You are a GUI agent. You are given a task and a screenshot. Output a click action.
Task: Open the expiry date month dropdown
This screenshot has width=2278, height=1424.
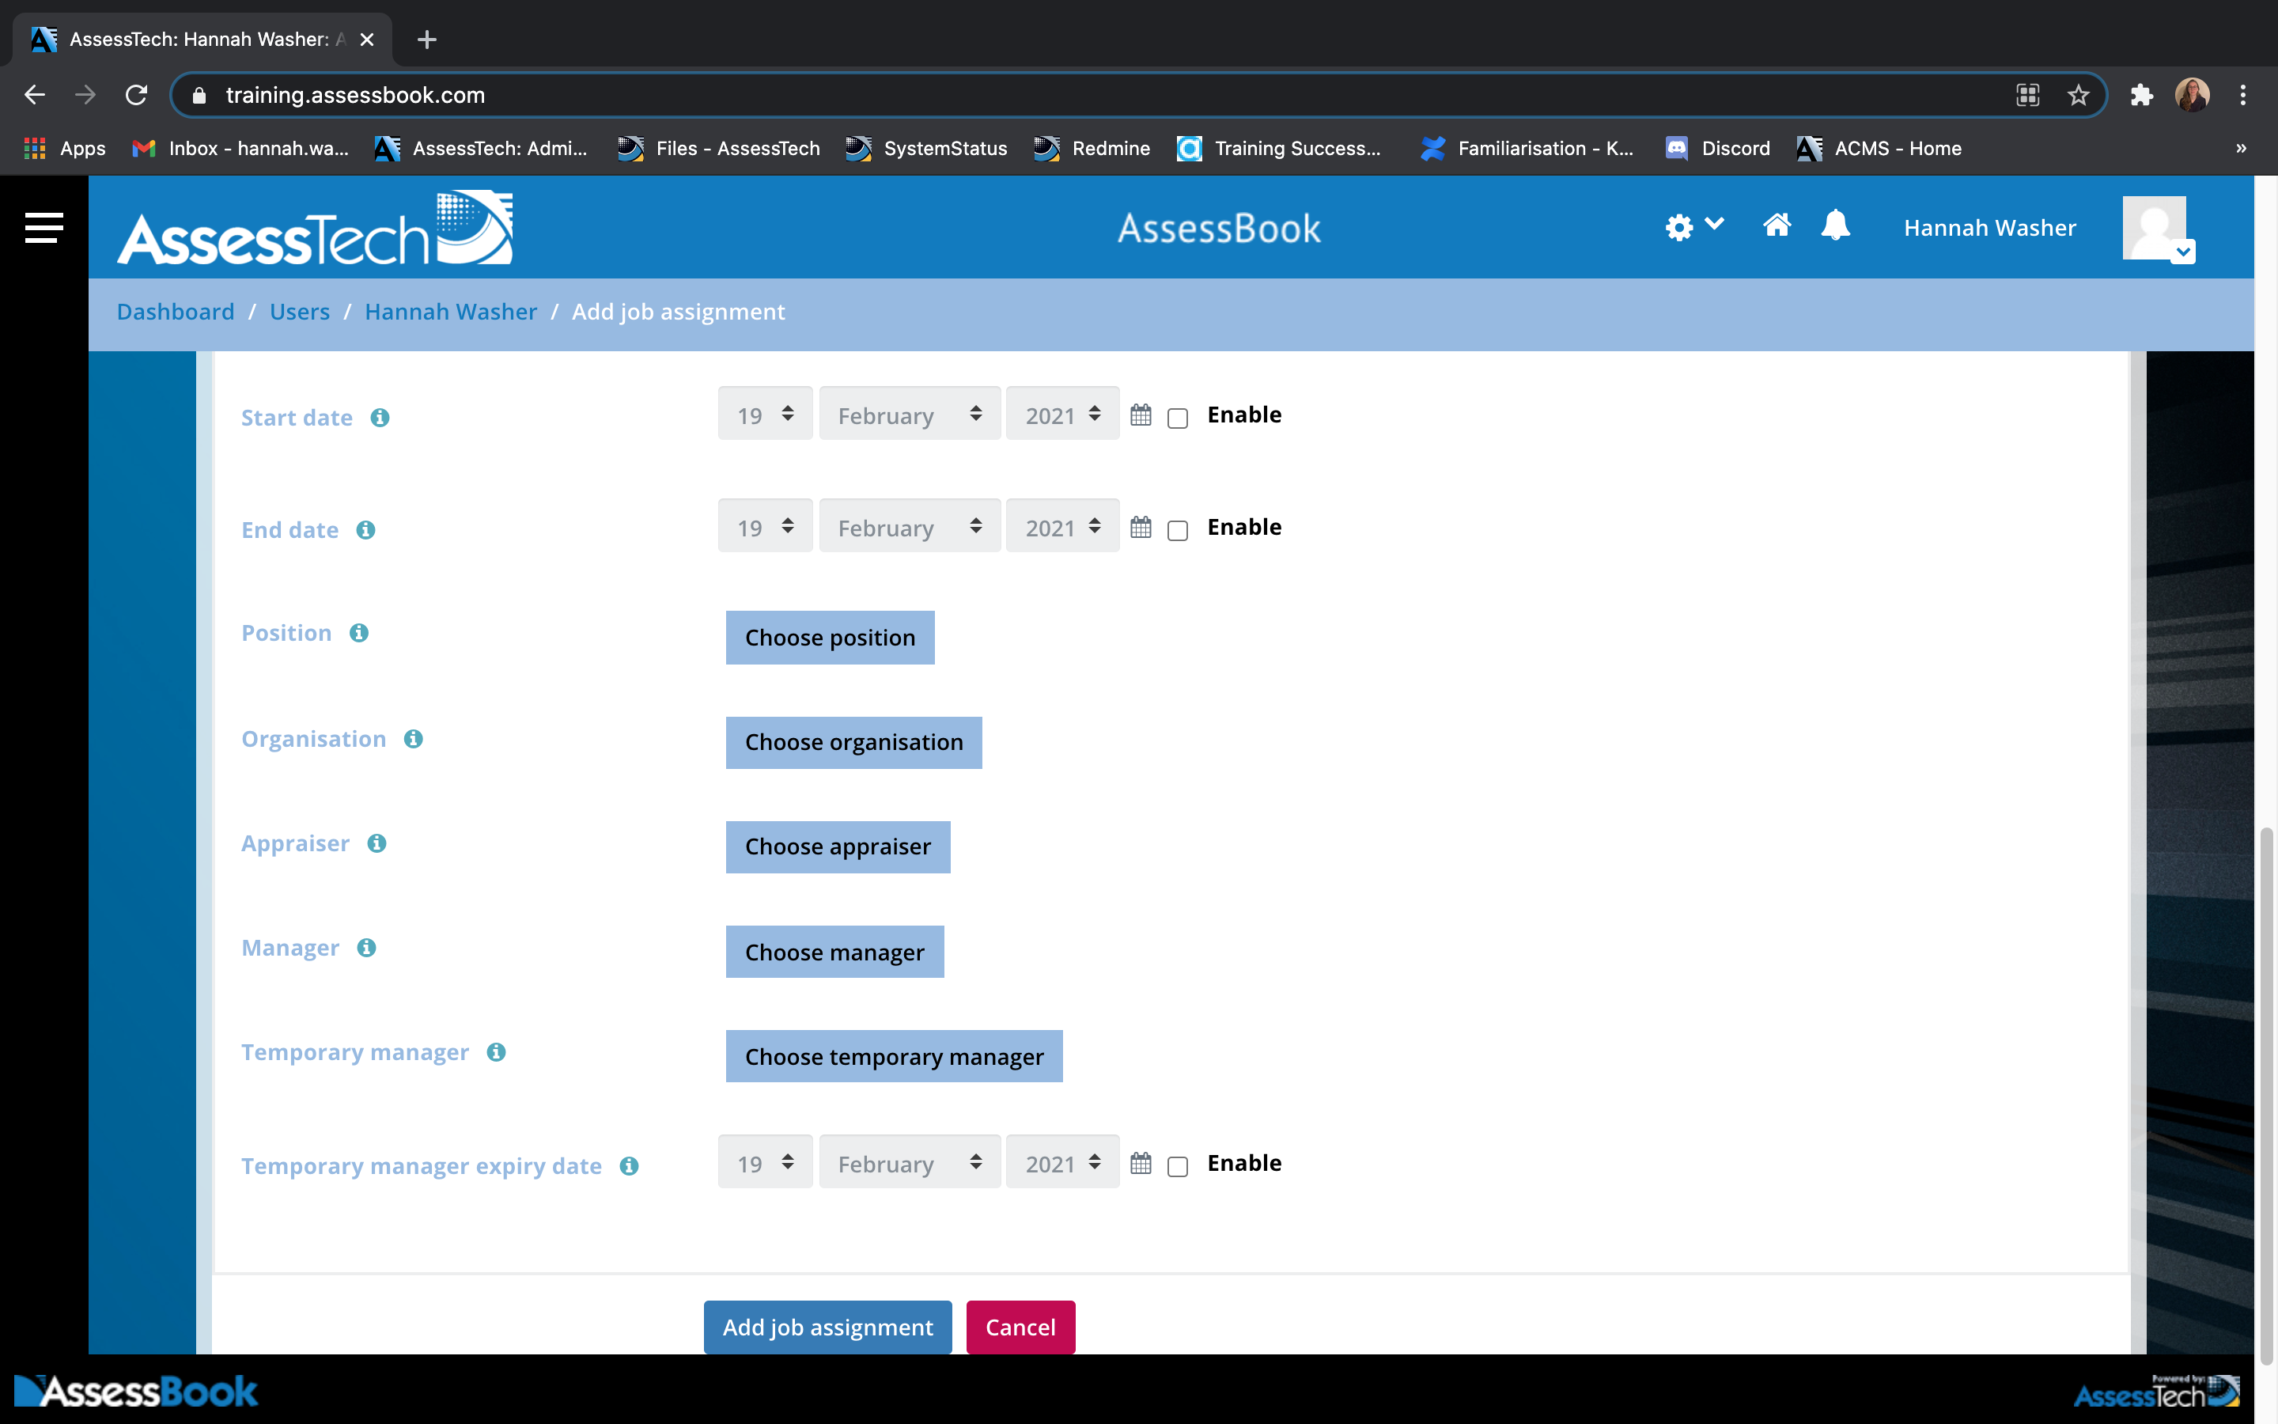910,1162
